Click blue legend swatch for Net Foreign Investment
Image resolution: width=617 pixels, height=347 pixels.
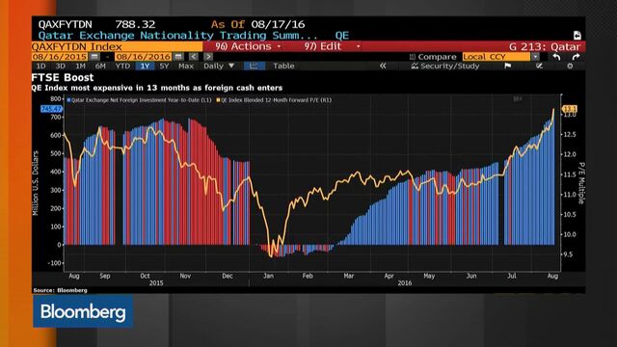(68, 100)
